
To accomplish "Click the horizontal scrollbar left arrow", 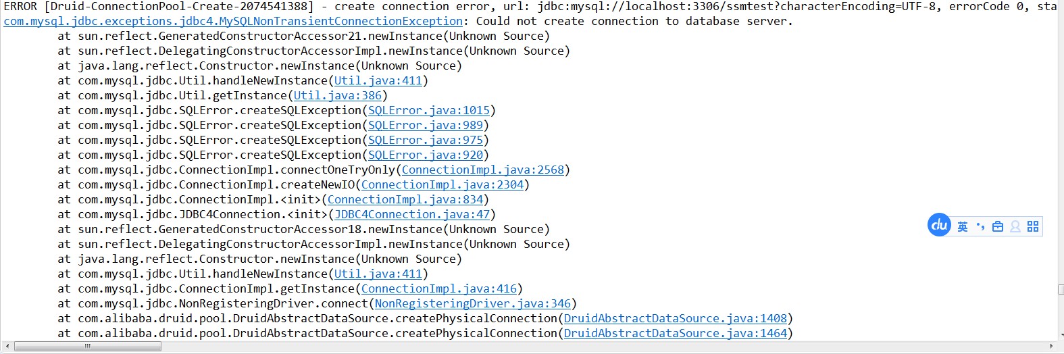I will pos(7,347).
